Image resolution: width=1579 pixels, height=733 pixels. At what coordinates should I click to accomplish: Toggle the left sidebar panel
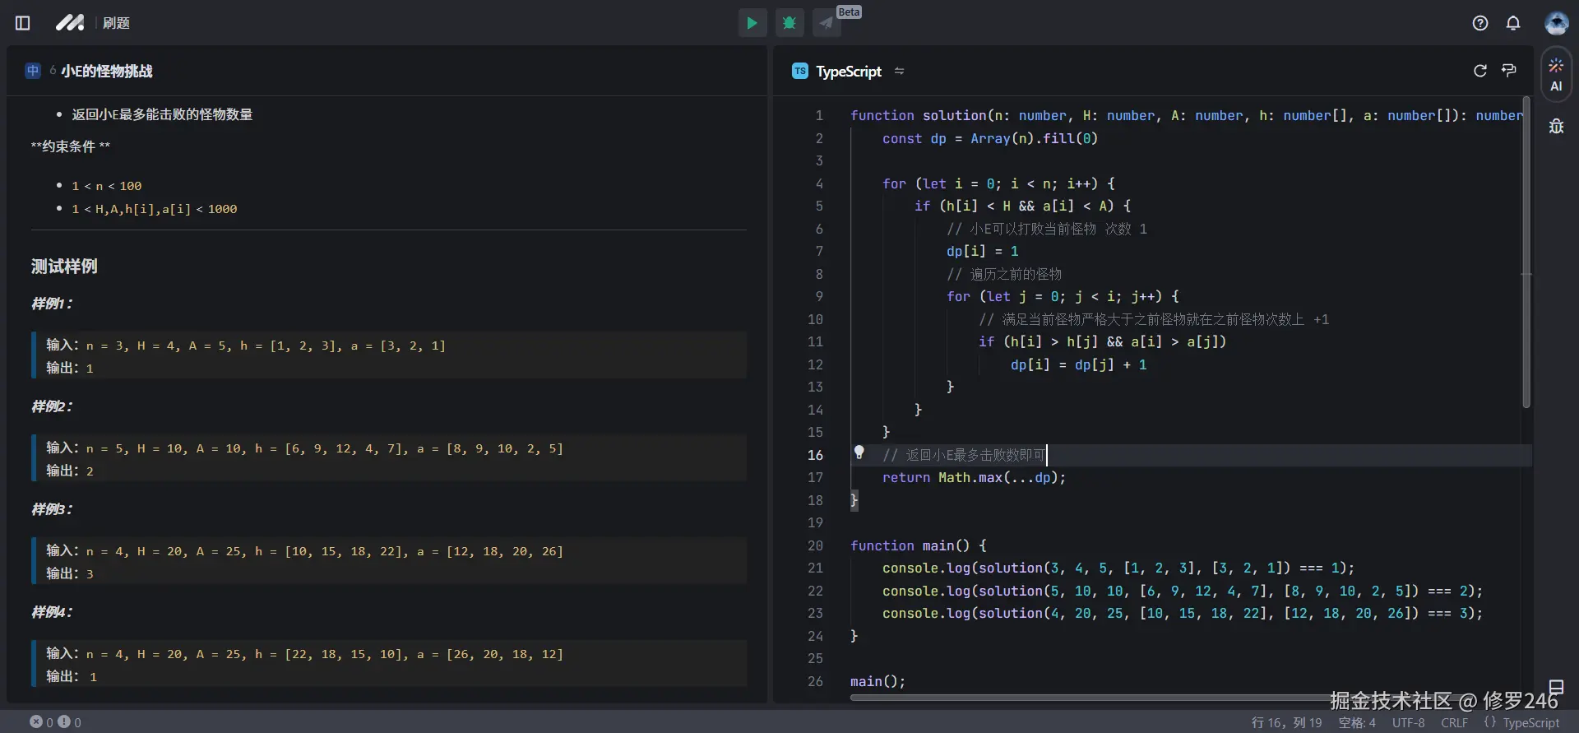coord(23,23)
